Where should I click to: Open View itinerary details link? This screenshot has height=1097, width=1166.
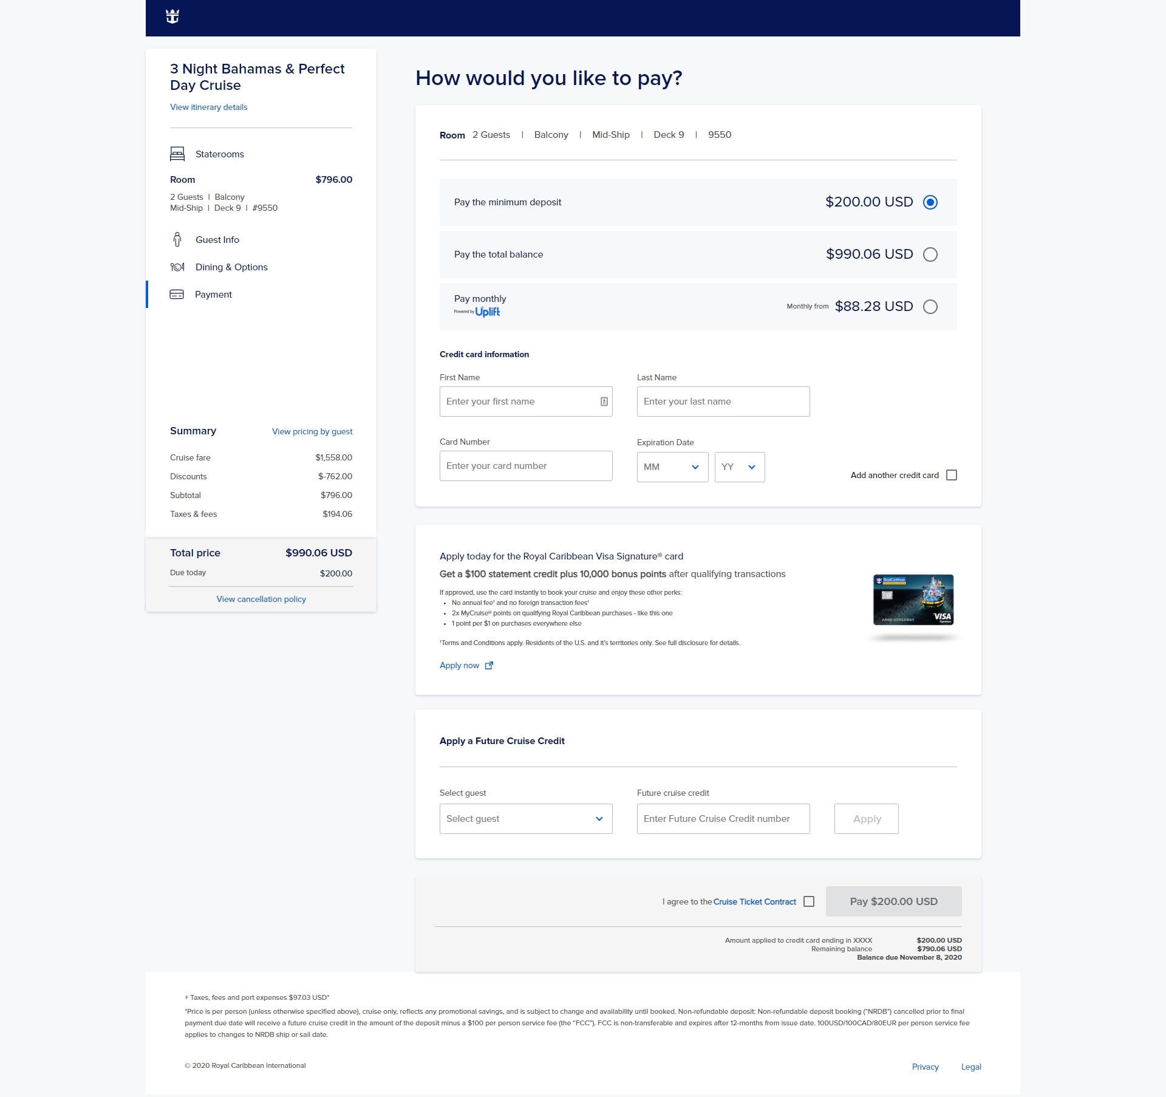209,107
